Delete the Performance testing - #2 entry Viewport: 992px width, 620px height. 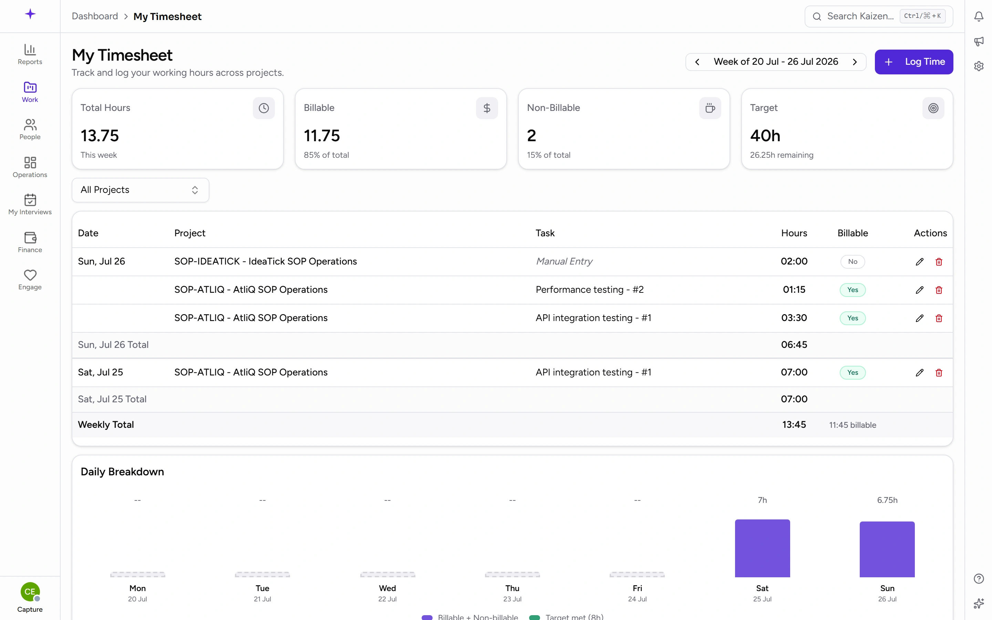pos(939,290)
